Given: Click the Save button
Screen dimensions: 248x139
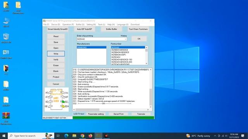Looking at the screenshot, I should point(56,42).
